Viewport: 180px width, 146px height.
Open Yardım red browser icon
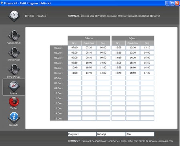pyautogui.click(x=14, y=102)
